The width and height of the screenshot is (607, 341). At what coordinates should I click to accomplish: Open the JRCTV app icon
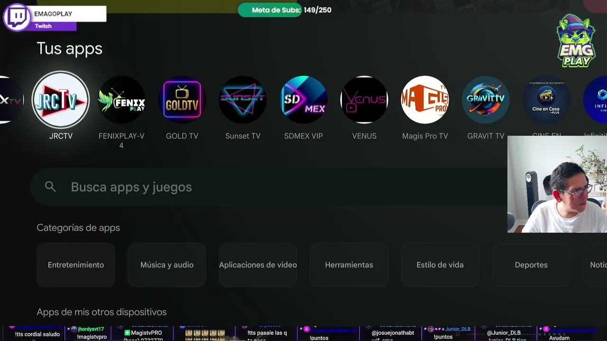click(61, 100)
